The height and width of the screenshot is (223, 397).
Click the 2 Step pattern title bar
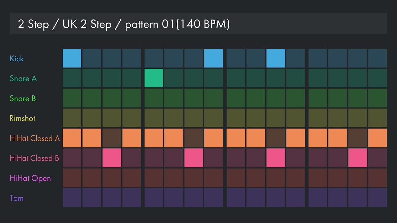(198, 24)
